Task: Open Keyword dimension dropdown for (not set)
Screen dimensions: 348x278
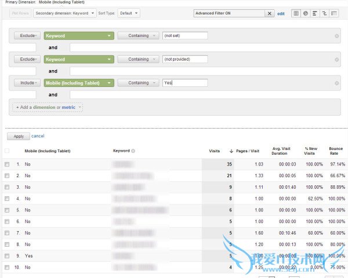Action: click(x=79, y=36)
